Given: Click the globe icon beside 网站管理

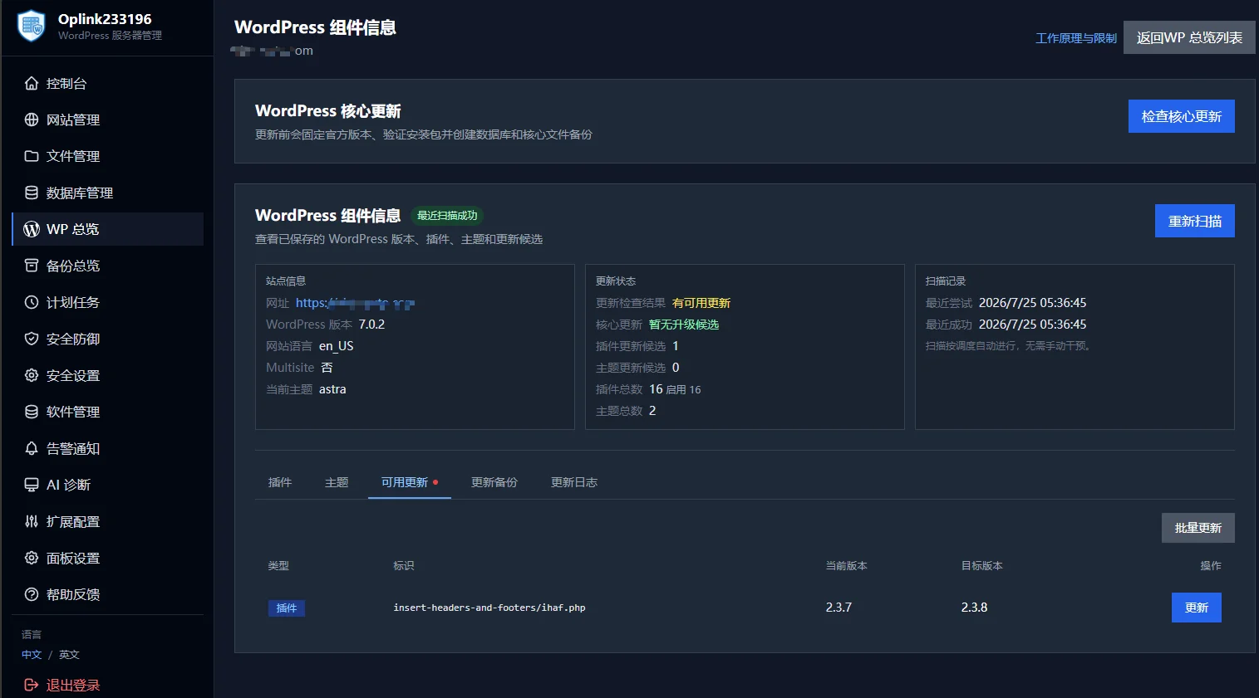Looking at the screenshot, I should pos(32,120).
